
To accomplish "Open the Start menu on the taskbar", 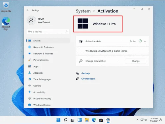I will 58,120.
